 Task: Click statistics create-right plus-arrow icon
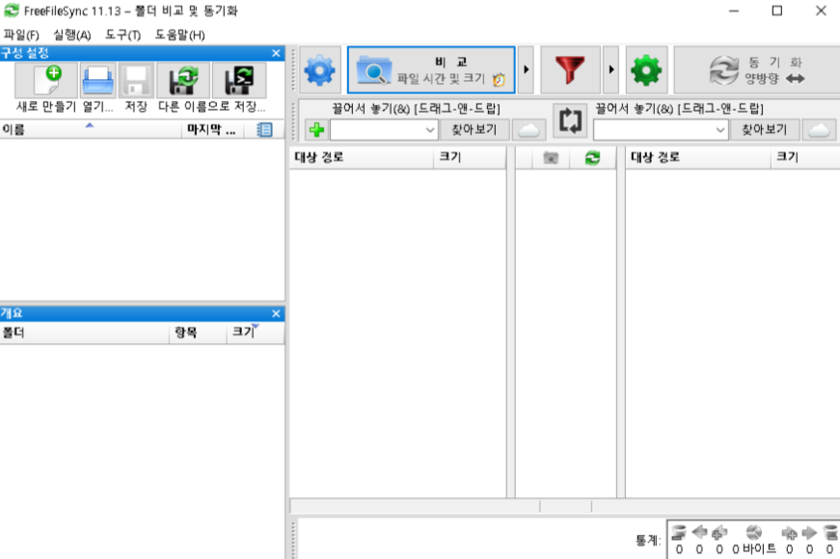(x=789, y=532)
